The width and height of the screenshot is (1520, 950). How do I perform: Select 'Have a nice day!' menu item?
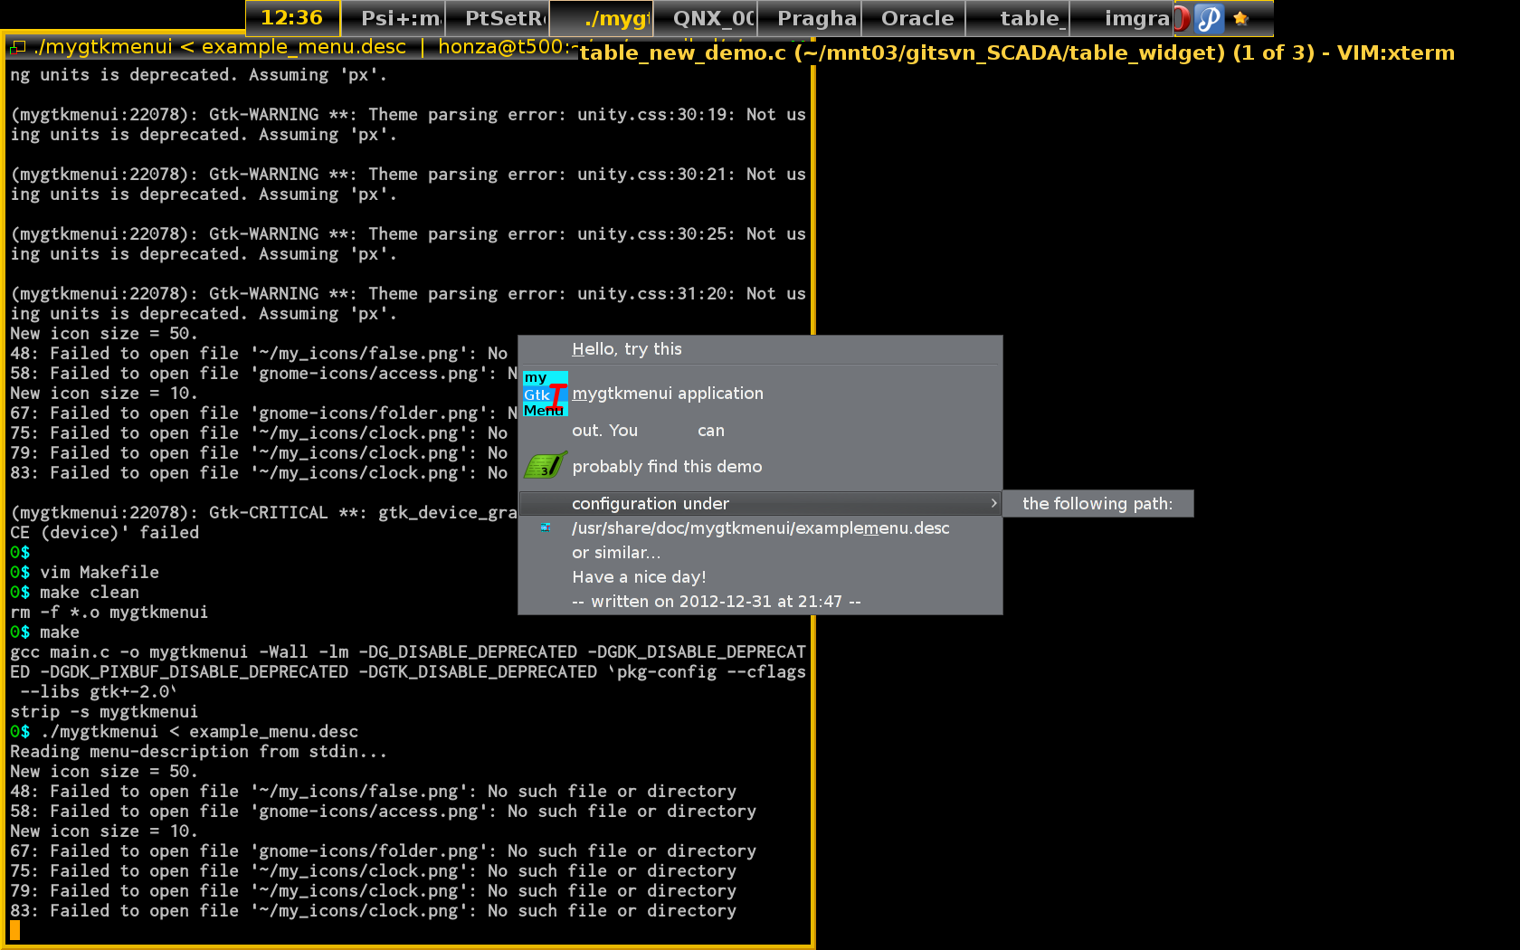(760, 577)
